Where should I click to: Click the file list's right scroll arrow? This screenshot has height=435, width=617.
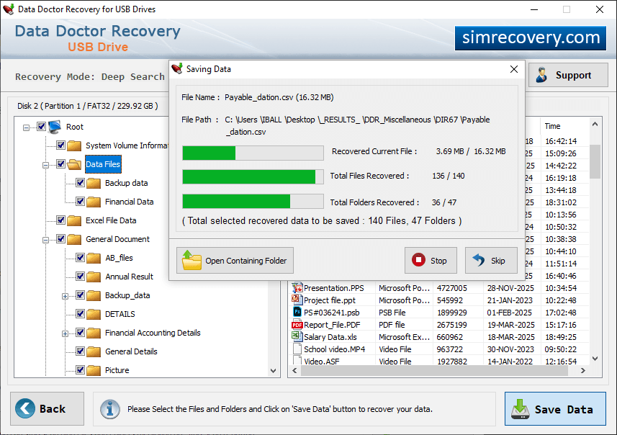582,370
